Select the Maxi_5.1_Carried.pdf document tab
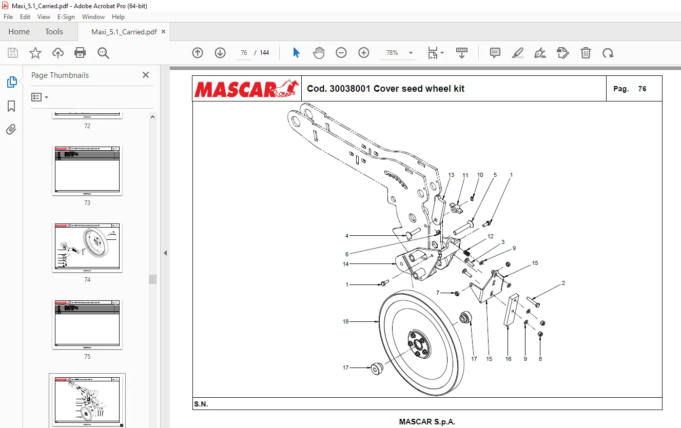 pos(124,32)
